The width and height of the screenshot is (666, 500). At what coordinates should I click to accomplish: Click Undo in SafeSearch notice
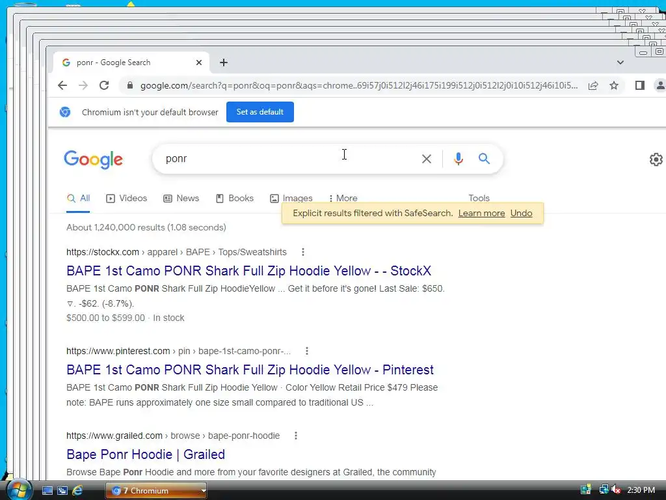tap(521, 213)
